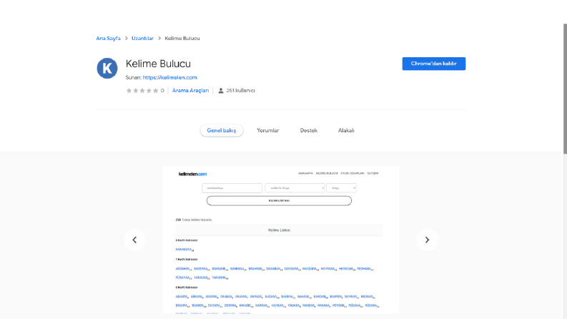This screenshot has width=567, height=319.
Task: Click the user count person icon
Action: coord(221,90)
